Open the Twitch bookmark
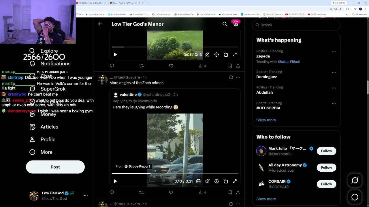369x207 pixels. click(x=80, y=14)
